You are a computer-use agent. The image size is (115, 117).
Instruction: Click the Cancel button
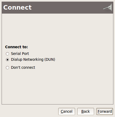(x=67, y=111)
